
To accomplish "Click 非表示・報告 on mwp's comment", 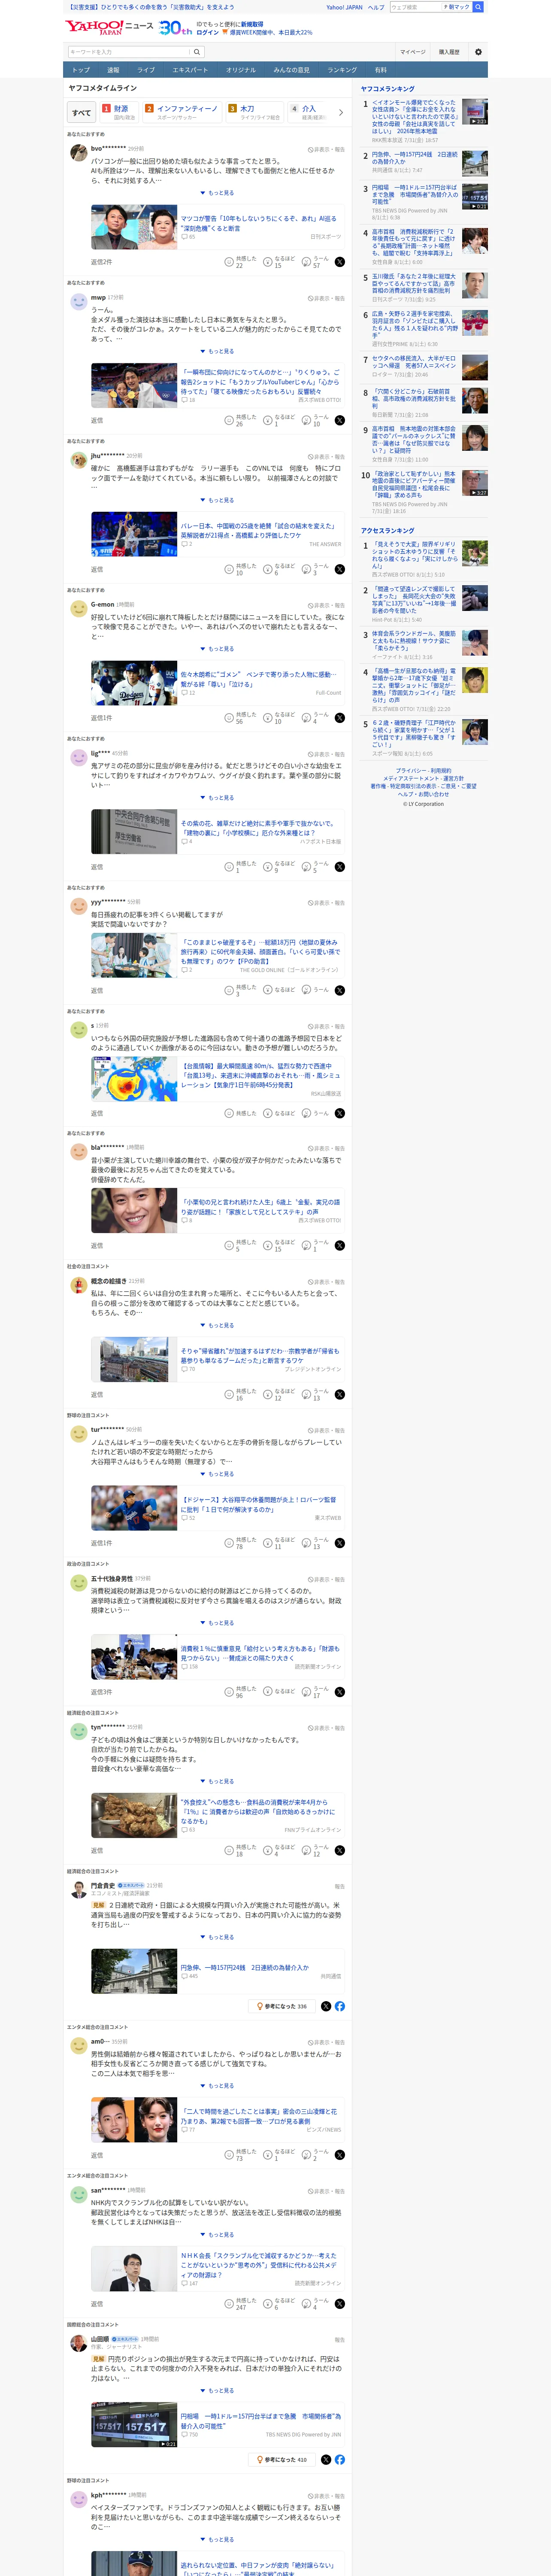I will coord(326,298).
